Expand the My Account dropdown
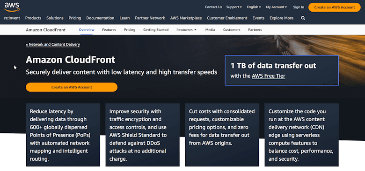The image size is (365, 171). click(x=276, y=7)
